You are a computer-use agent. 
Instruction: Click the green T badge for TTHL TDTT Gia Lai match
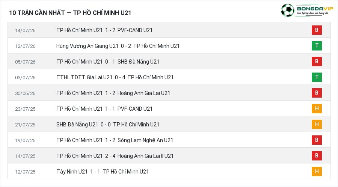(x=317, y=77)
